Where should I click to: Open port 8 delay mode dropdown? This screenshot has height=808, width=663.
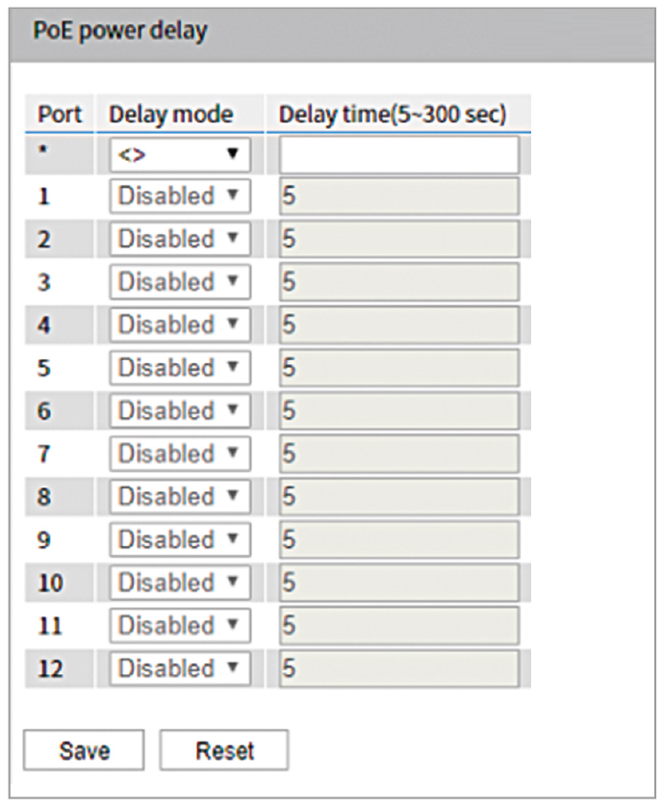coord(179,497)
